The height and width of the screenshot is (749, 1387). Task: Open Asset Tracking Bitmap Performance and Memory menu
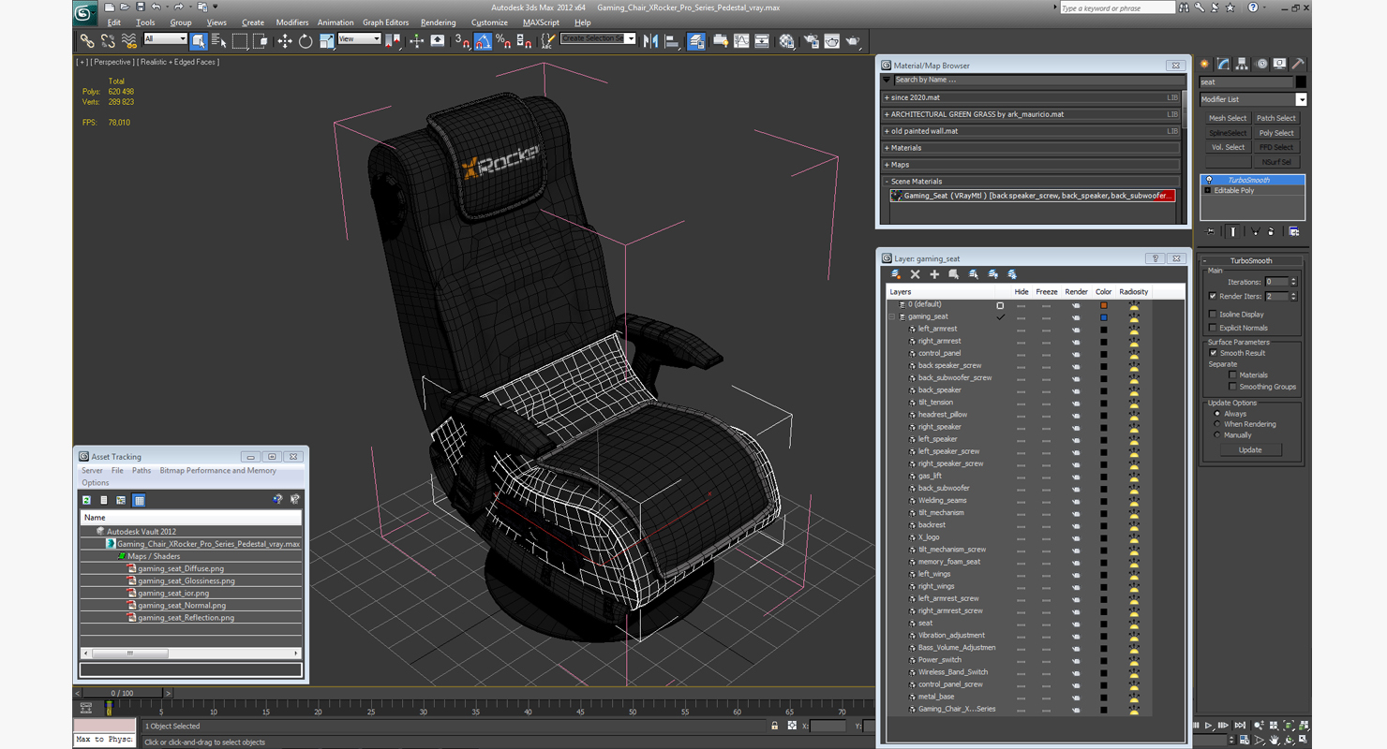coord(217,471)
